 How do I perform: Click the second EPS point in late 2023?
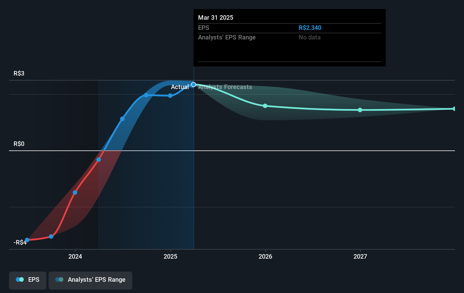click(x=51, y=236)
